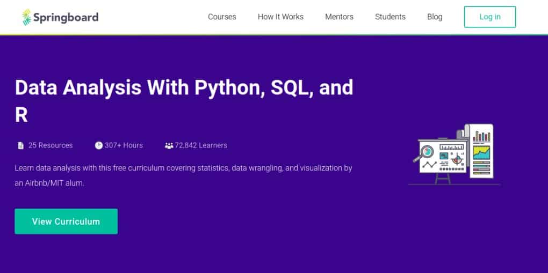Viewport: 548px width, 273px height.
Task: Click the clock icon beside 307+ Hours
Action: tap(98, 145)
